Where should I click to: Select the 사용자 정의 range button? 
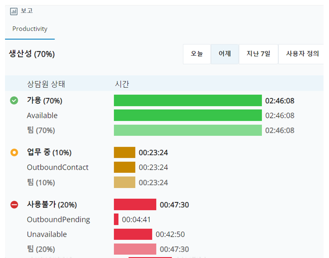pyautogui.click(x=301, y=54)
